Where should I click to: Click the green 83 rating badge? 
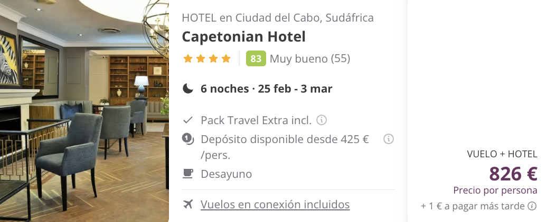tap(256, 58)
